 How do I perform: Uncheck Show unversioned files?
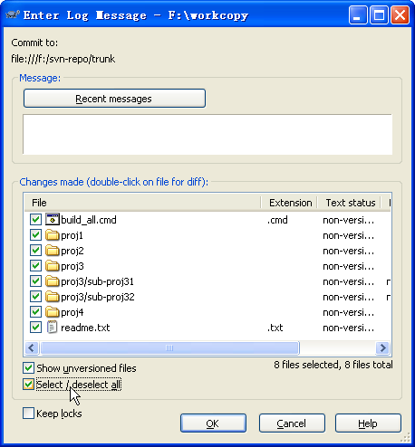(x=28, y=368)
